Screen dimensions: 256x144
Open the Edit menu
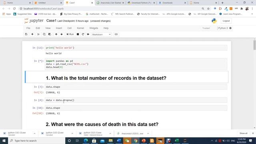click(38, 28)
